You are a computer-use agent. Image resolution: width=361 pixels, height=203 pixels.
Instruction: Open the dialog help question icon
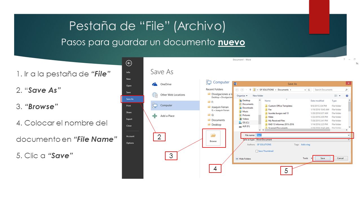pos(347,96)
